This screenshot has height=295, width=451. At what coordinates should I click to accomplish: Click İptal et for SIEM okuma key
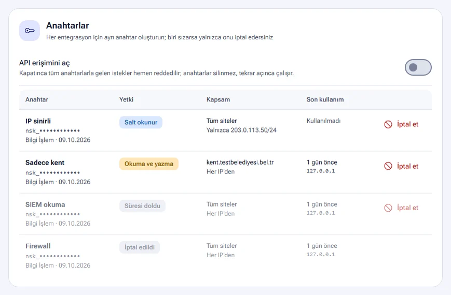pyautogui.click(x=401, y=208)
